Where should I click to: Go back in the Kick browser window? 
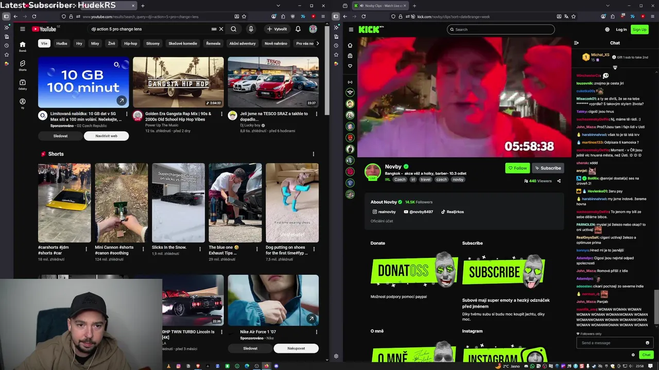click(345, 16)
